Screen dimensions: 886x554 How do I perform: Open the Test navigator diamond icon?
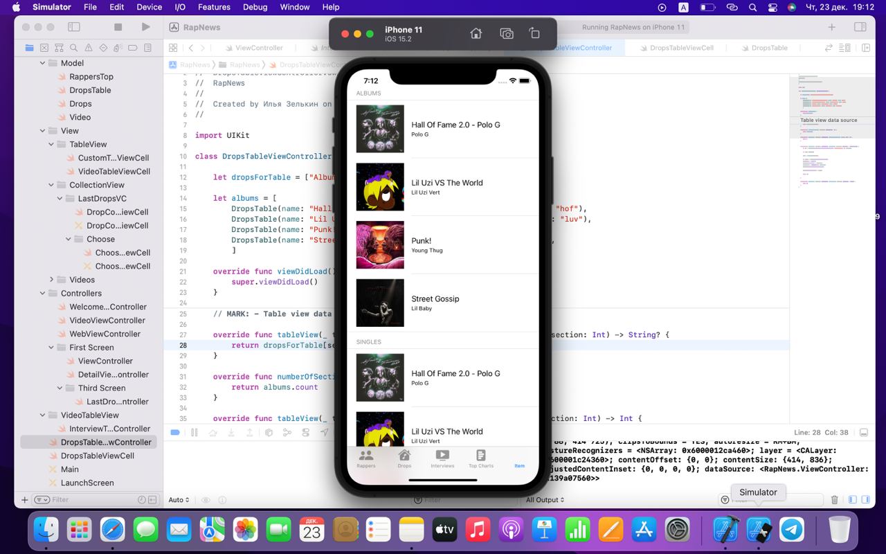[x=104, y=48]
